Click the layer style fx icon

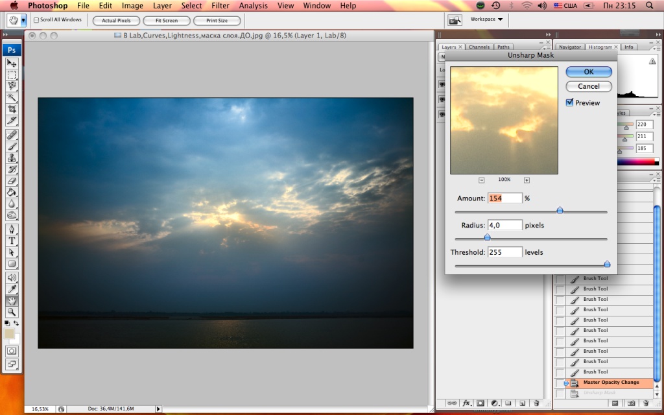click(x=466, y=403)
